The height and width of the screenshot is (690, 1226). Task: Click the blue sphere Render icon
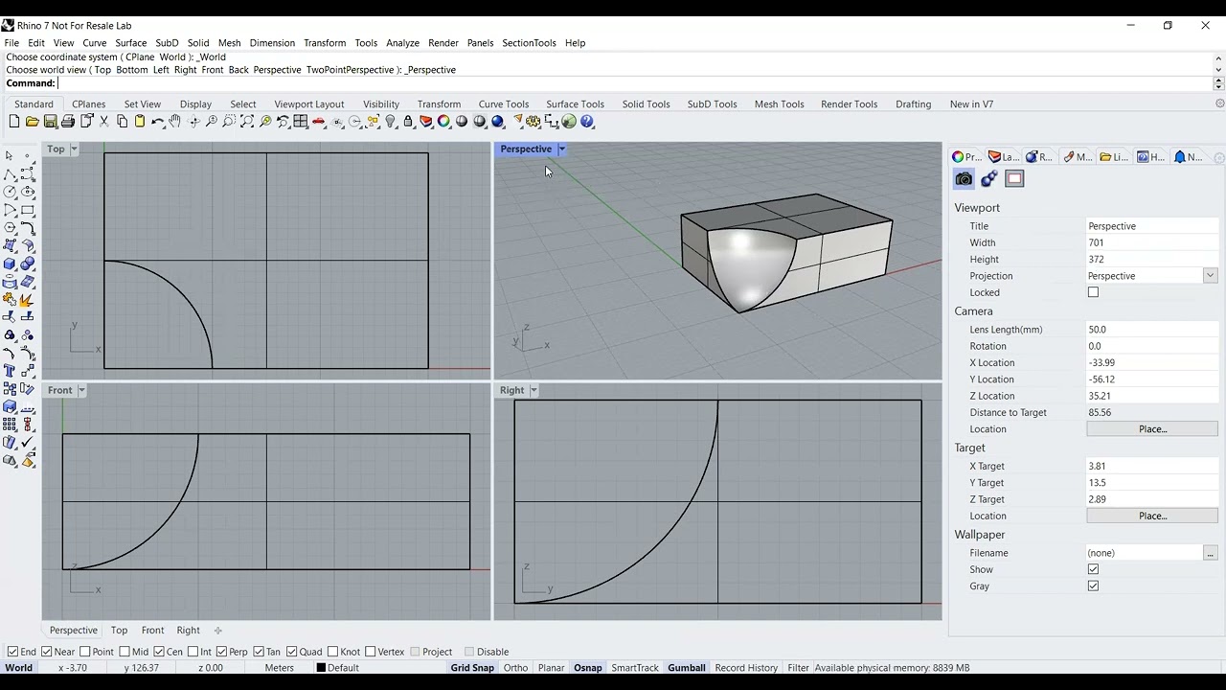(498, 122)
